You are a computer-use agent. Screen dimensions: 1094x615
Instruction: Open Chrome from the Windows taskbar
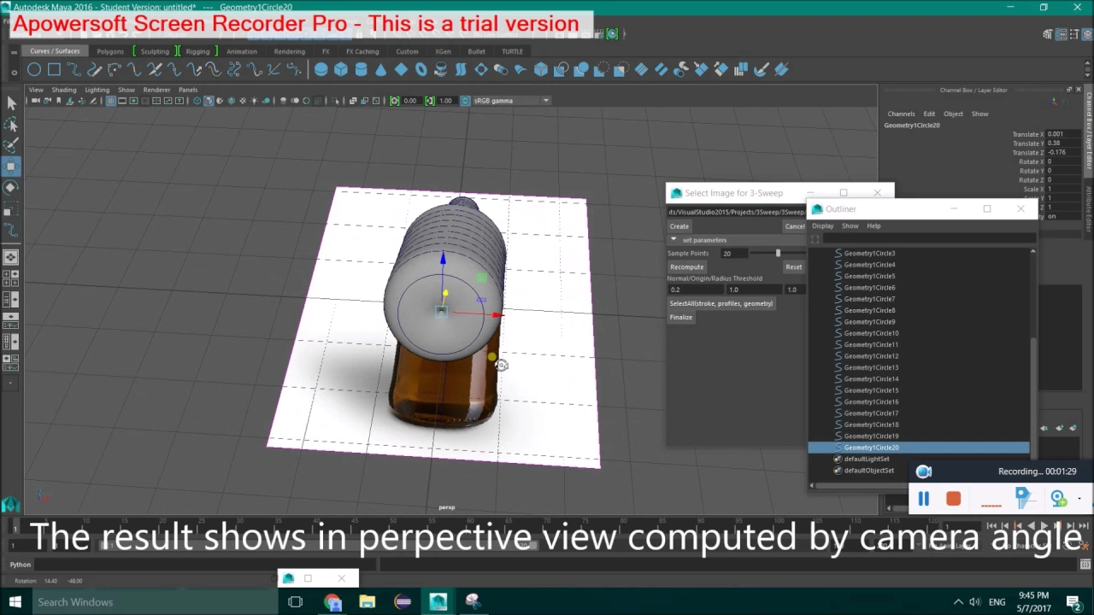(332, 602)
